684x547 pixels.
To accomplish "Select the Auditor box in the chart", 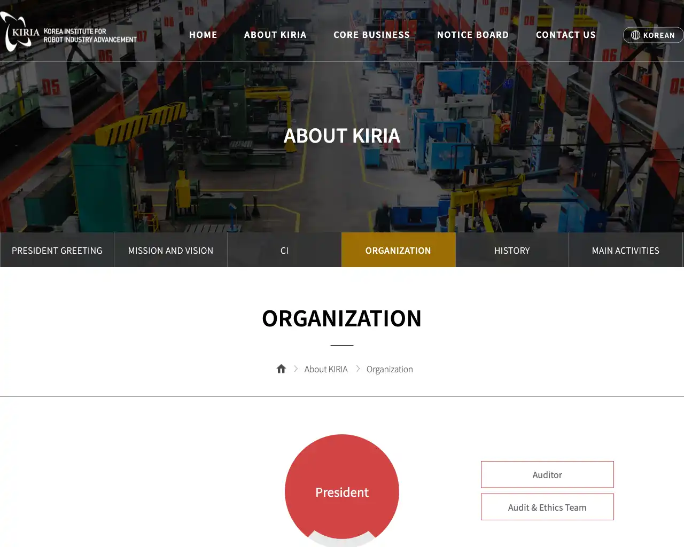I will point(547,474).
